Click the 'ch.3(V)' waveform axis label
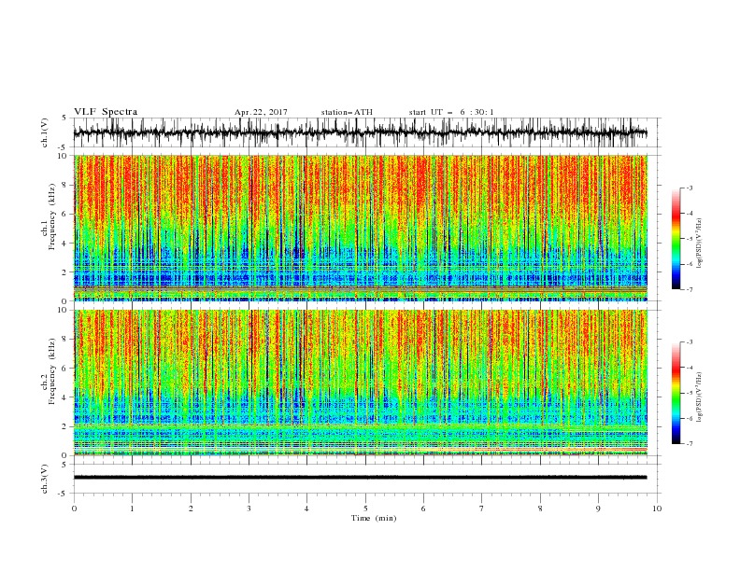 pos(45,479)
